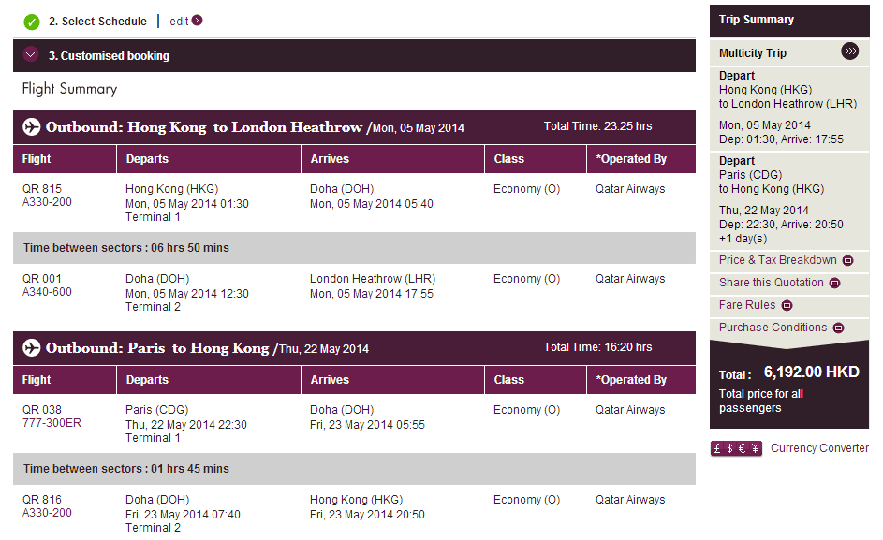Click the airplane icon for Paris to Hong Kong
Viewport: 883px width, 540px height.
[x=32, y=348]
